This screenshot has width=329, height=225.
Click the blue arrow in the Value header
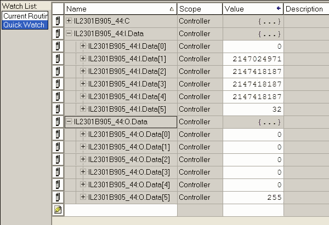point(279,8)
